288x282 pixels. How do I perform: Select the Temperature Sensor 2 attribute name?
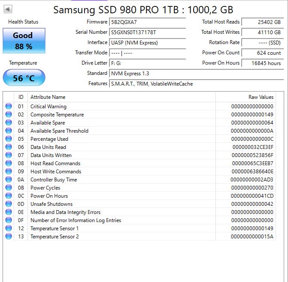[55, 236]
